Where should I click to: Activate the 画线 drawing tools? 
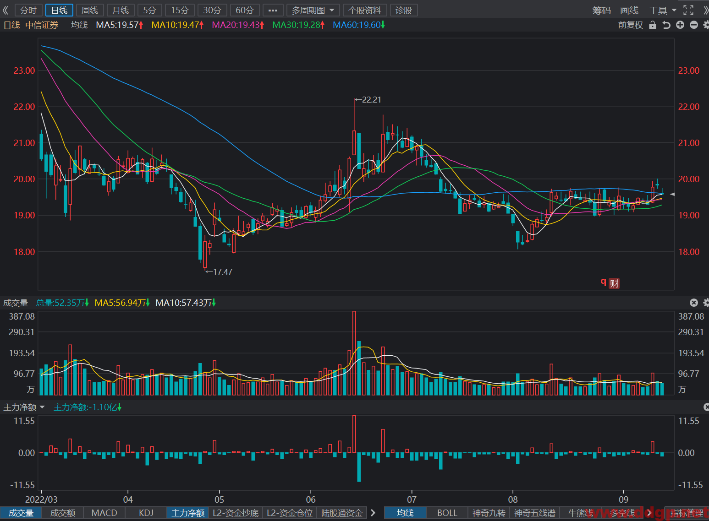point(629,10)
